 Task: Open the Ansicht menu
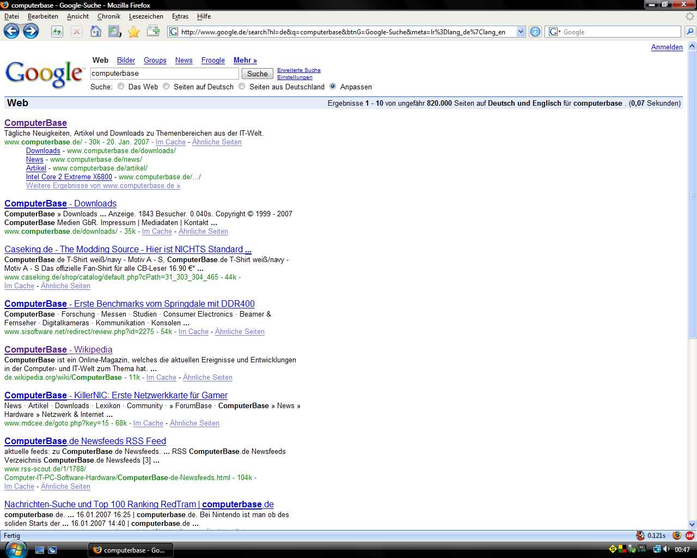point(78,16)
